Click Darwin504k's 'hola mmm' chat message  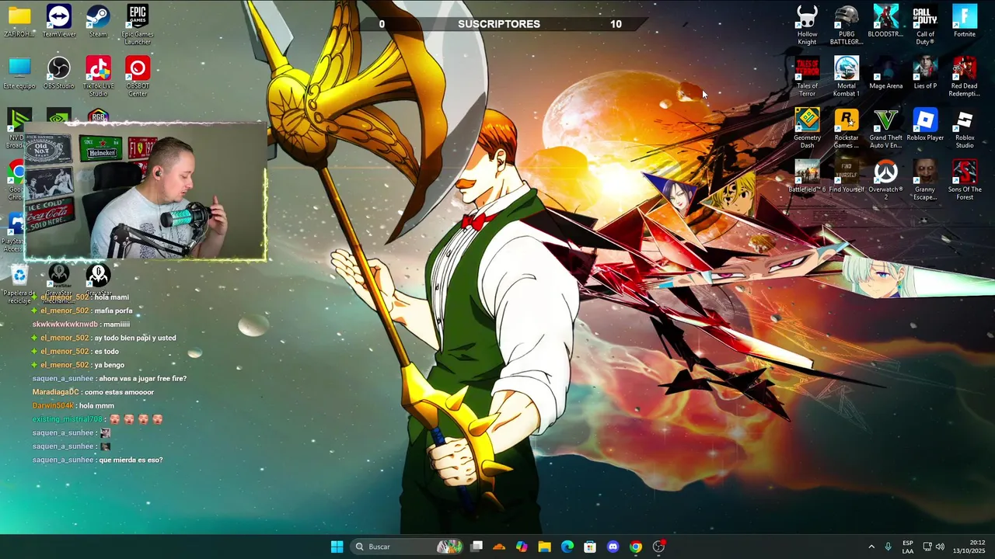pos(96,405)
